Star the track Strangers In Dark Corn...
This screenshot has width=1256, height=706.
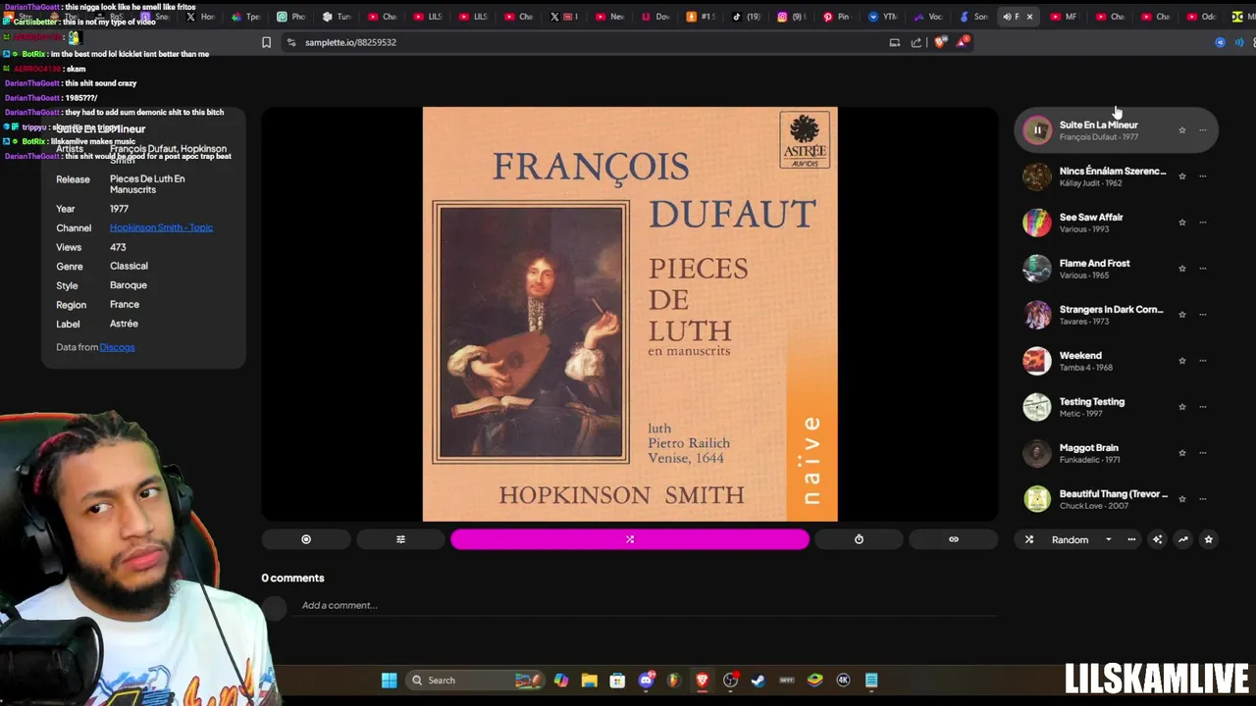1182,315
